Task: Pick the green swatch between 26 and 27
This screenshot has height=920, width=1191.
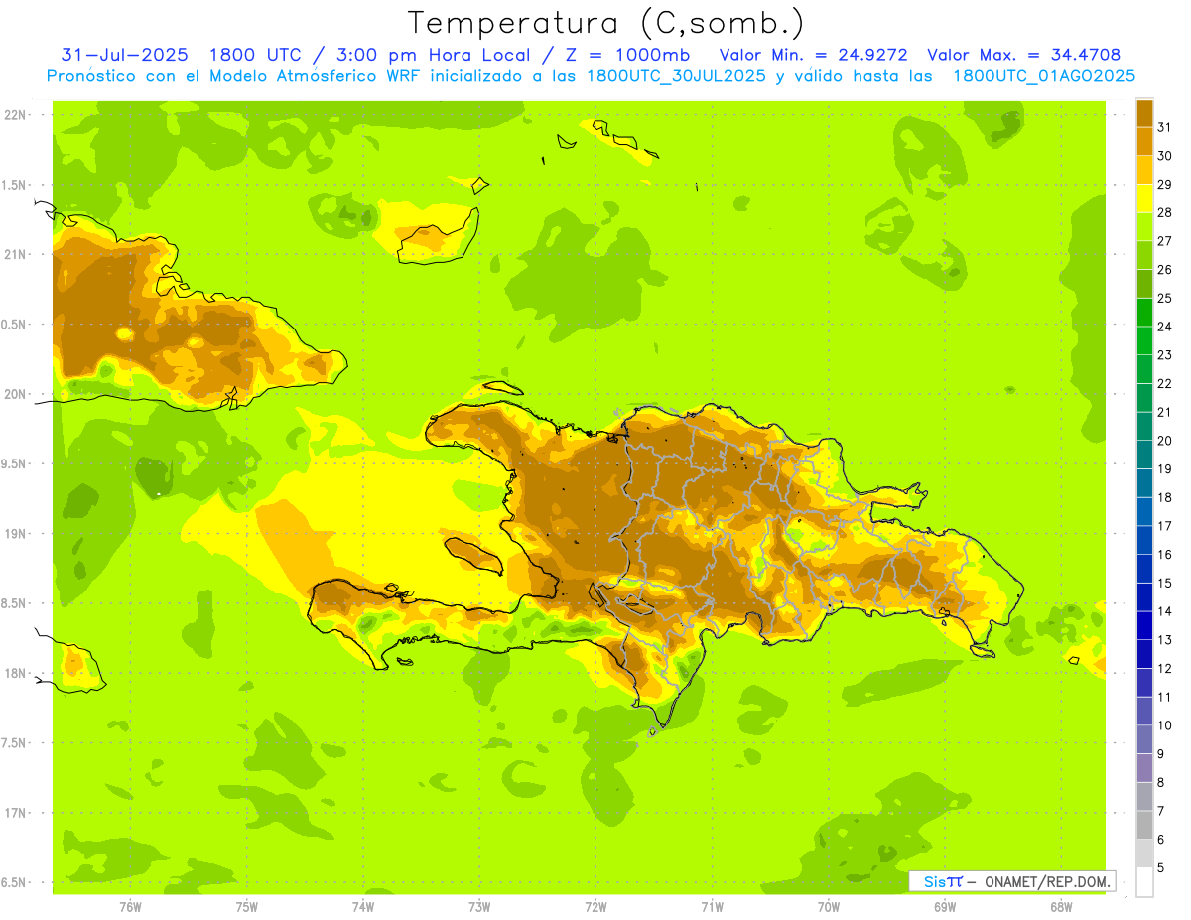Action: tap(1144, 255)
